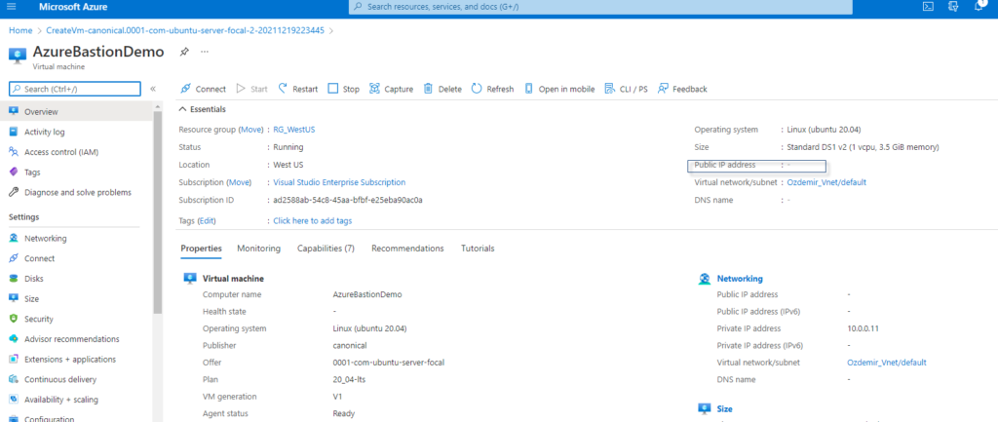Viewport: 998px width, 422px height.
Task: Click Move next to Subscription
Action: click(x=240, y=182)
